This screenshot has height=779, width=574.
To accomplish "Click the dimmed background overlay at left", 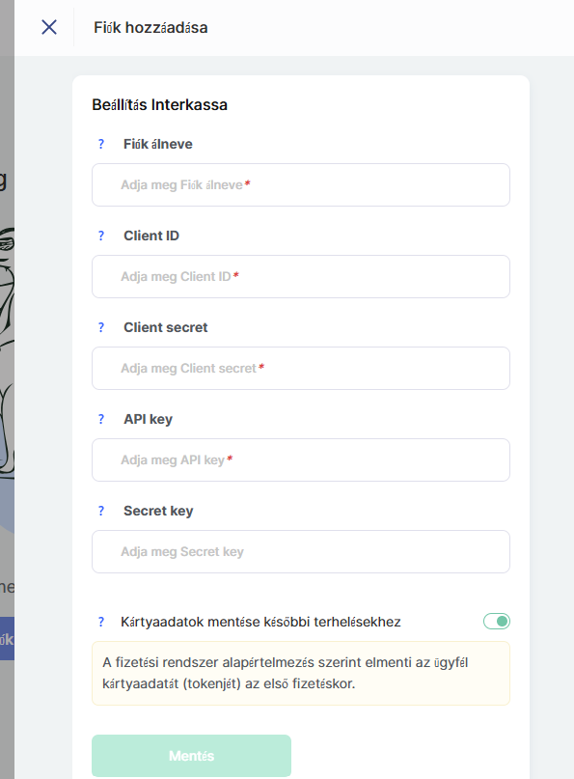I will [7, 348].
